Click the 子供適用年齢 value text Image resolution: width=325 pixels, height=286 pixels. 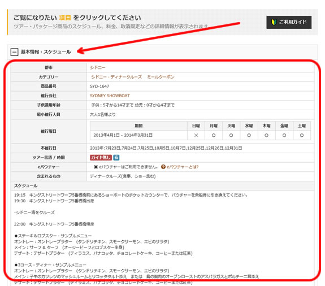133,105
